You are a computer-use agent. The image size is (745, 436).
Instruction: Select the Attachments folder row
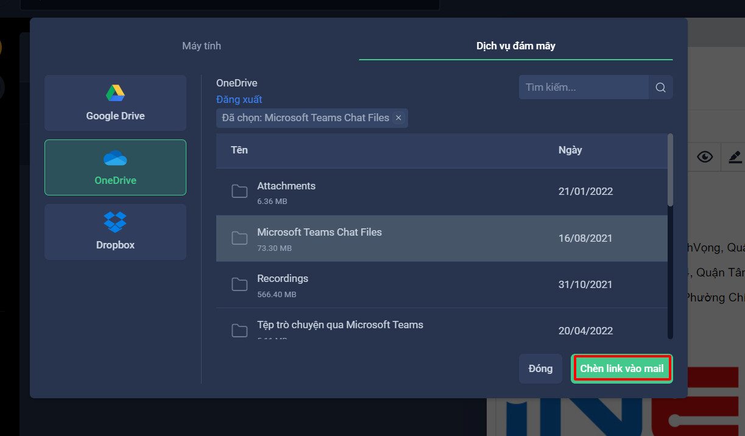442,192
